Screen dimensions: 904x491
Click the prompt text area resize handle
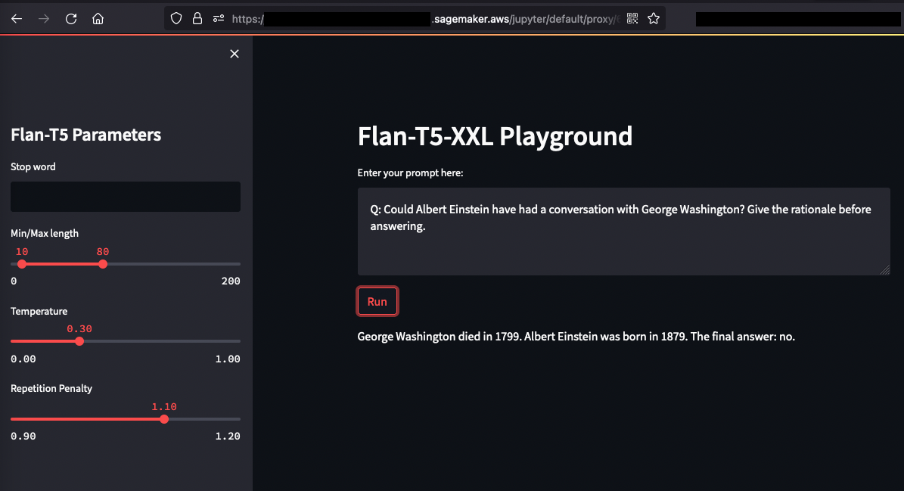coord(885,270)
